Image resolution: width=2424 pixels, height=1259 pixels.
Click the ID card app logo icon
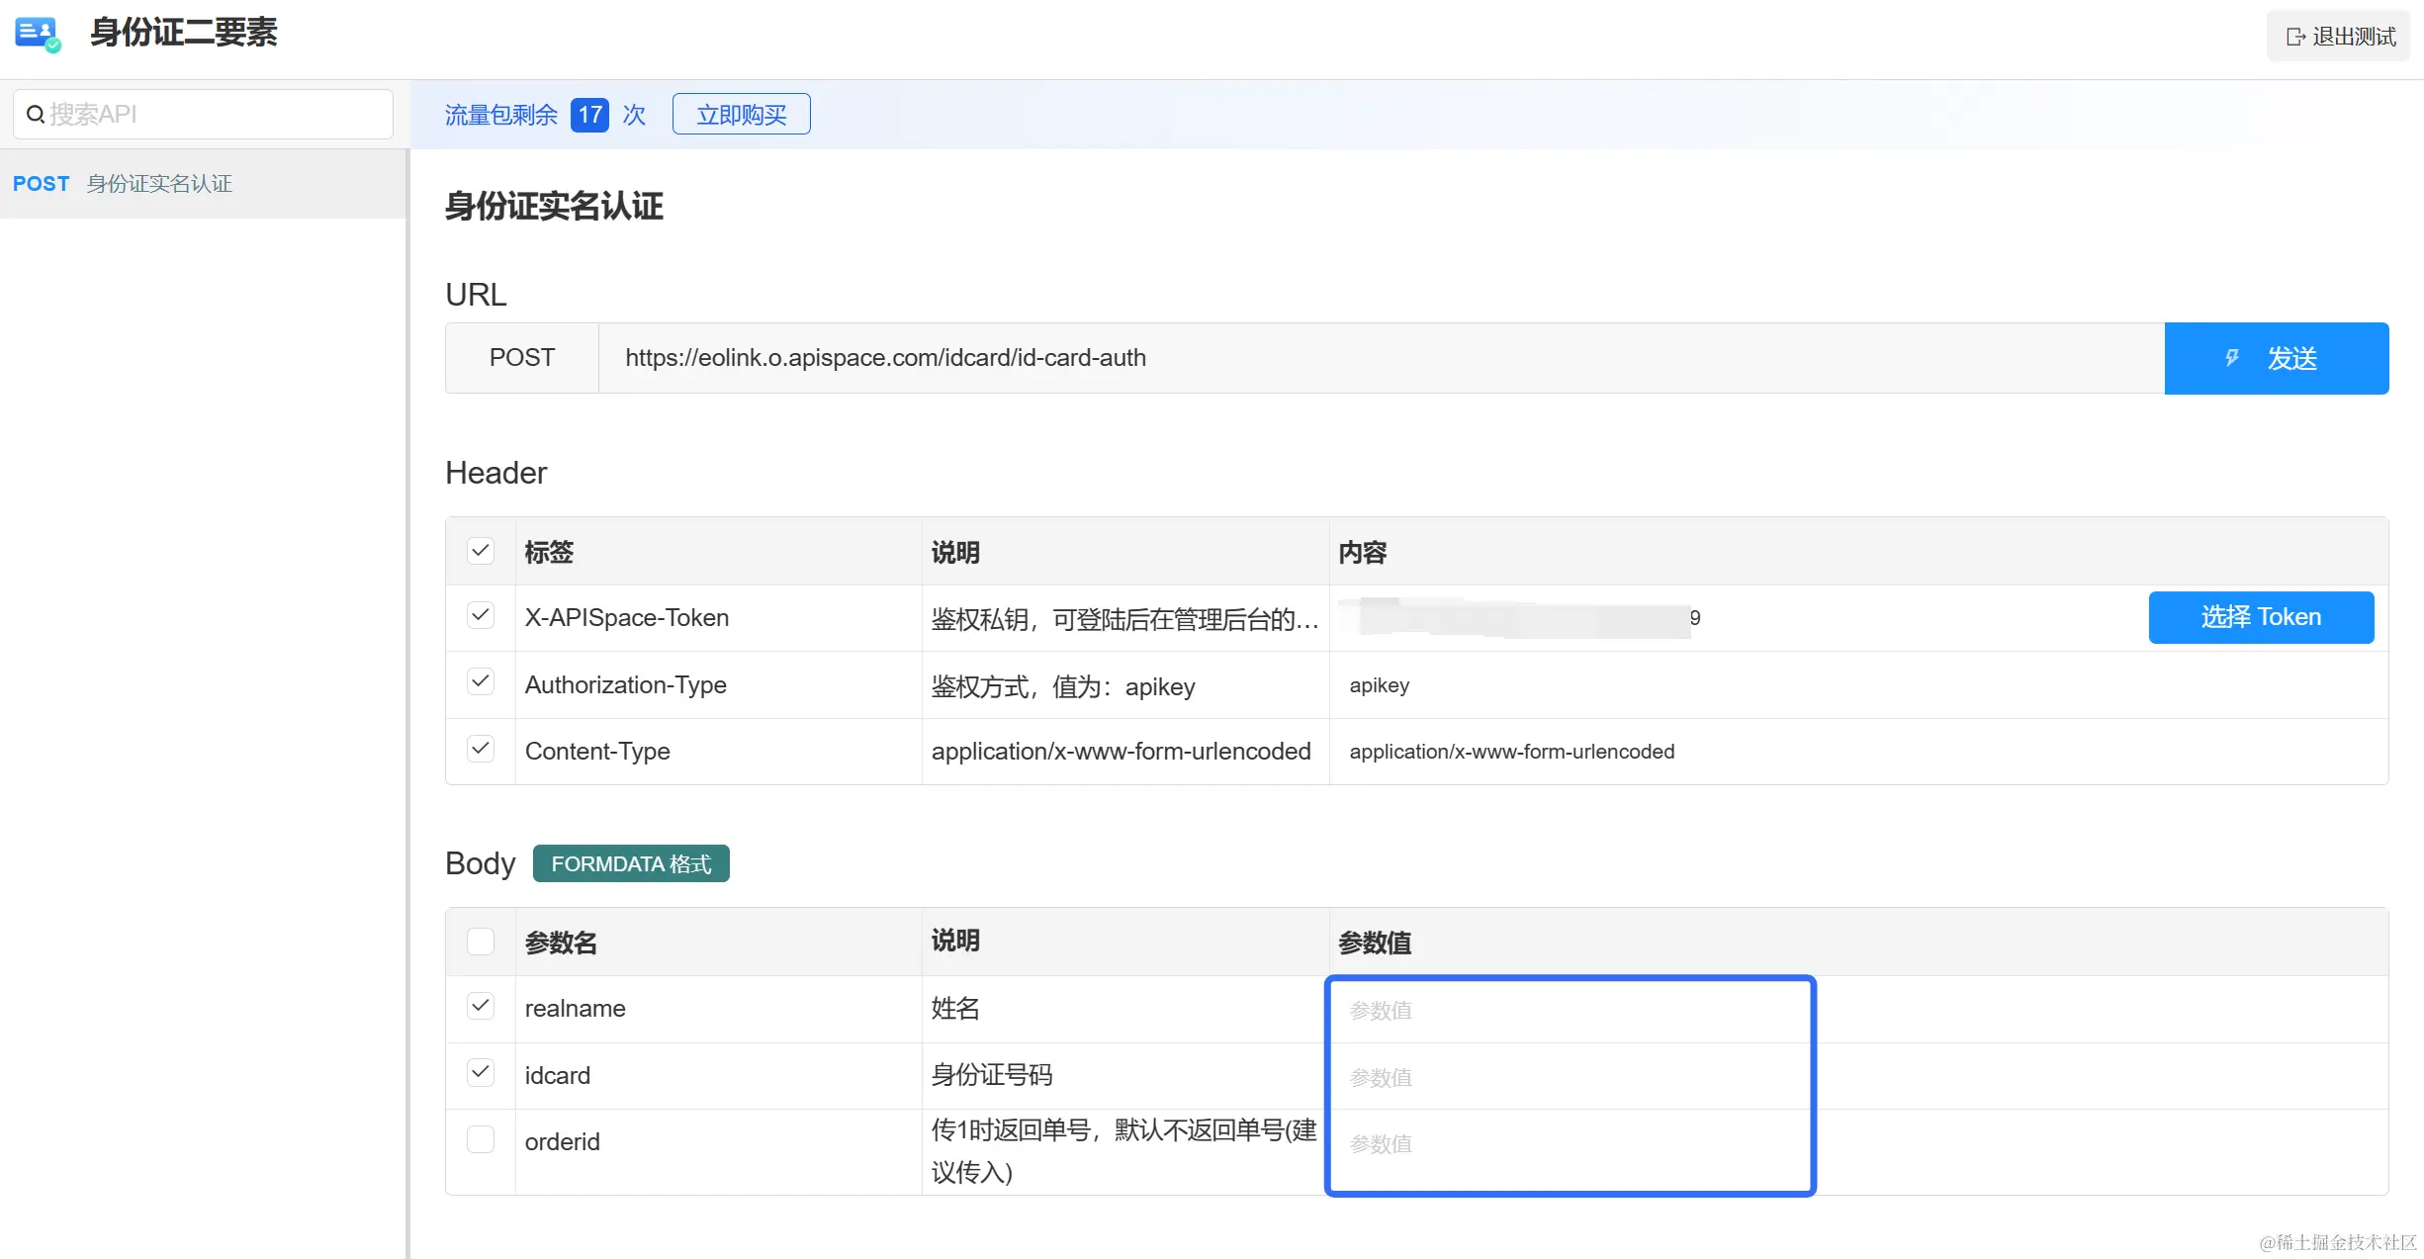click(x=38, y=34)
